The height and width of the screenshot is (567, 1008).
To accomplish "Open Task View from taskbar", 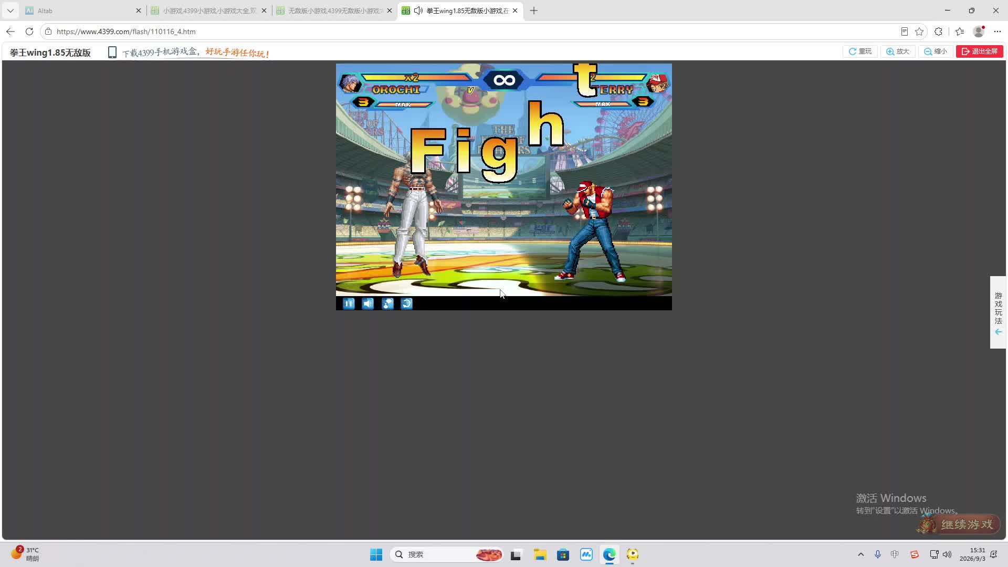I will (x=516, y=554).
